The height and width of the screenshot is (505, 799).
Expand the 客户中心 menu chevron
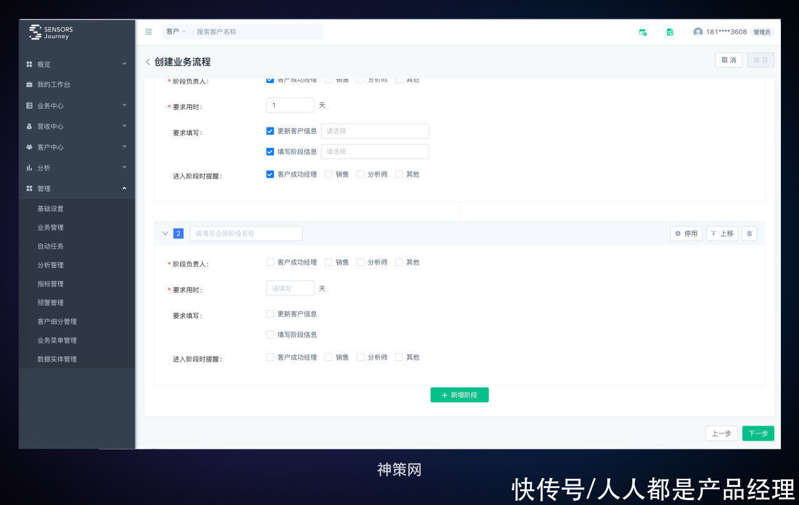(x=124, y=146)
